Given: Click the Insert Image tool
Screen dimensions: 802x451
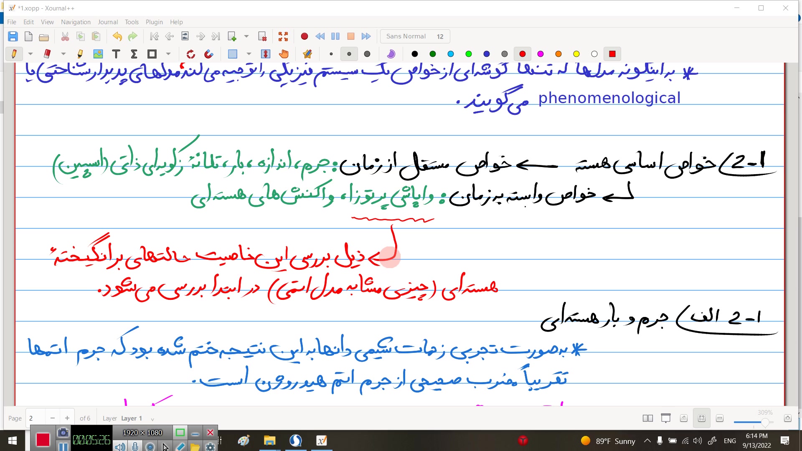Looking at the screenshot, I should 98,54.
